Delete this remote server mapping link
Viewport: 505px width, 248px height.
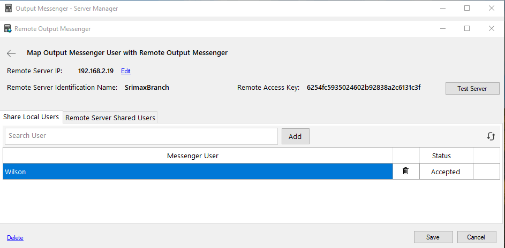(15, 238)
